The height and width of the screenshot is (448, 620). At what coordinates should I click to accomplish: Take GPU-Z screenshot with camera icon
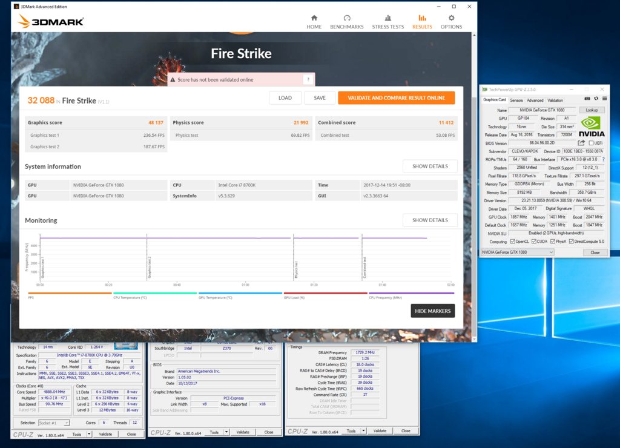pos(587,99)
